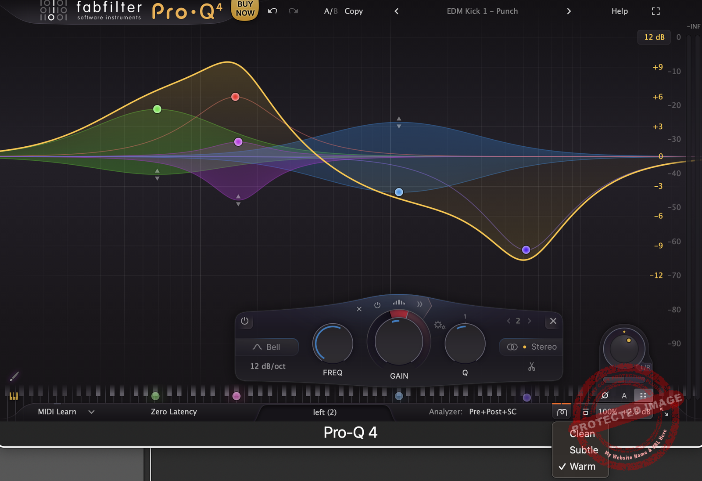702x481 pixels.
Task: Go to previous band arrow
Action: 509,321
